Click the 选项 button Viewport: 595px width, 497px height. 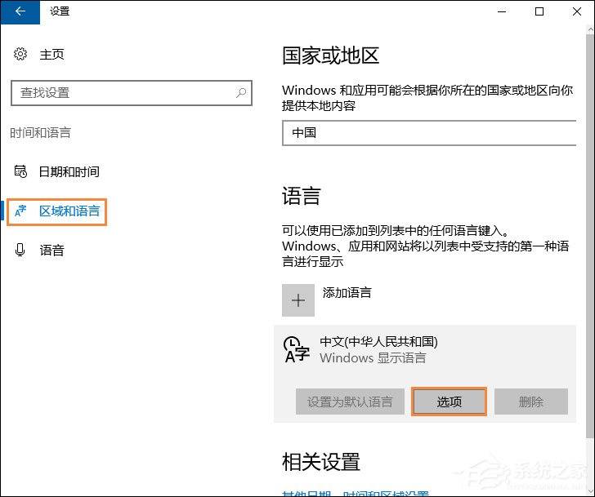click(449, 402)
